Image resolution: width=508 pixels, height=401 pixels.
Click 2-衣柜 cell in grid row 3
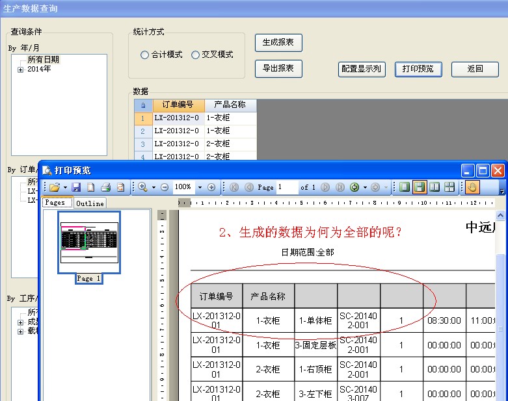point(230,144)
